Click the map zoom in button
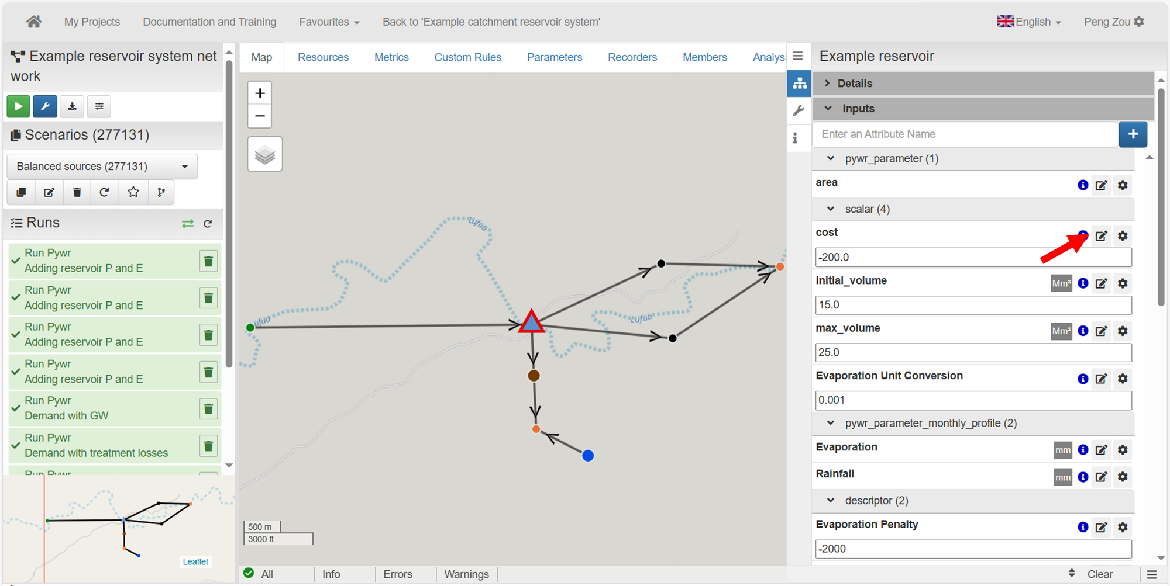The height and width of the screenshot is (586, 1170). 260,93
